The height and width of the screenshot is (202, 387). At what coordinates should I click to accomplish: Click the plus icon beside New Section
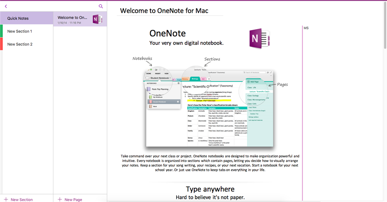pyautogui.click(x=6, y=199)
